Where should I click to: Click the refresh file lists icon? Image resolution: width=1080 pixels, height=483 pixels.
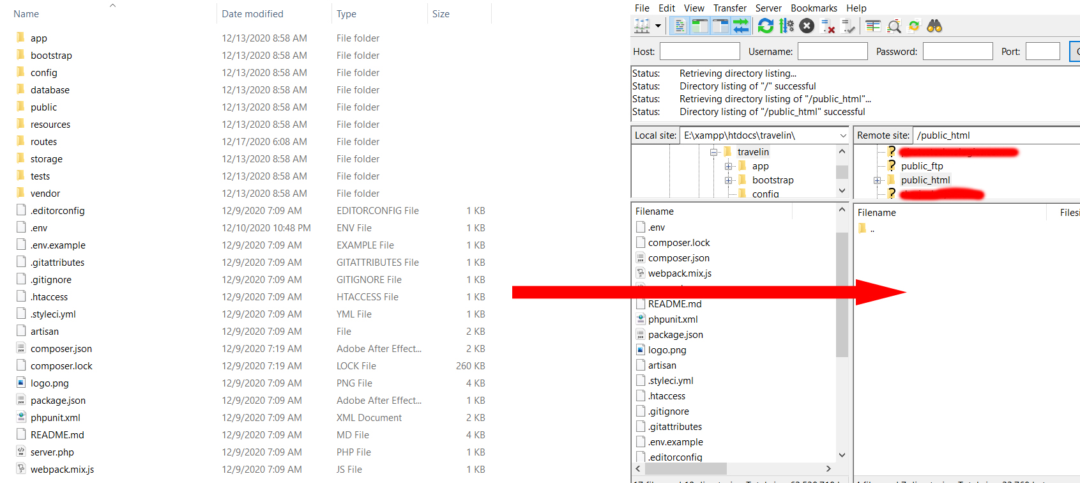click(765, 26)
